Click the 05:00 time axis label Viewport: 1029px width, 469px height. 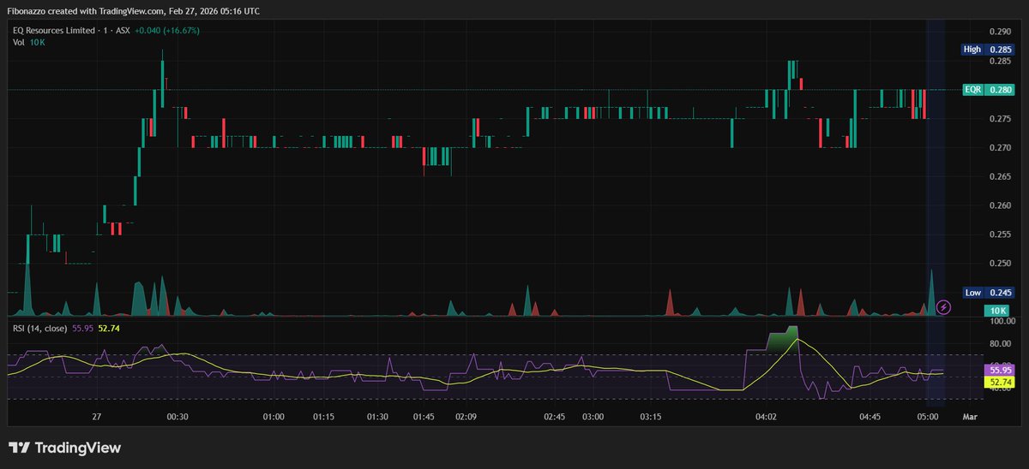[x=929, y=417]
